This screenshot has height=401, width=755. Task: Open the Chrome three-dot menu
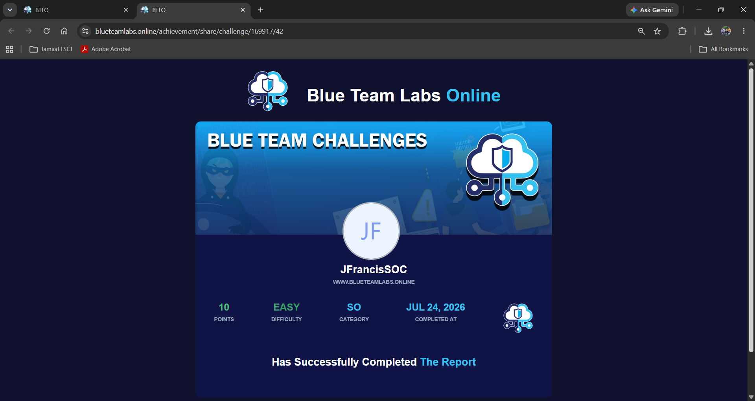[744, 31]
